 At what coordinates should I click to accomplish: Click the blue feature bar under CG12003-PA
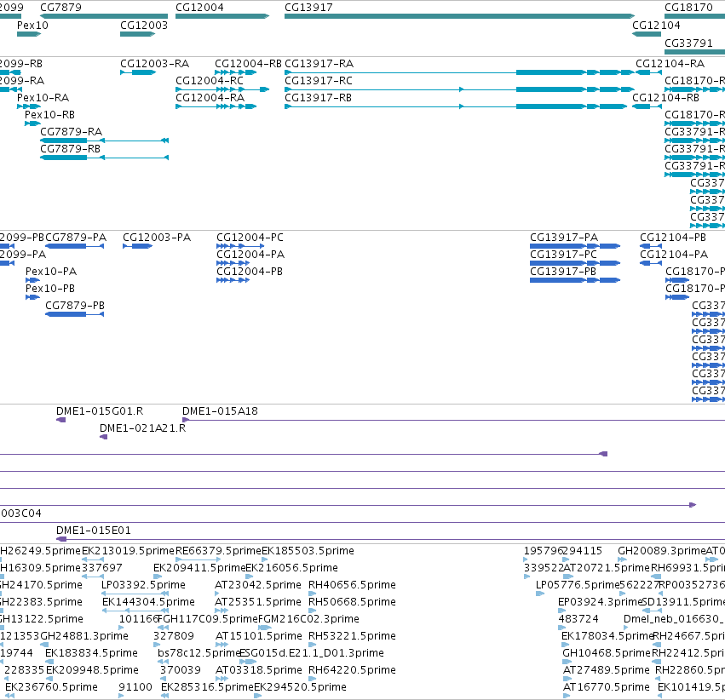138,246
